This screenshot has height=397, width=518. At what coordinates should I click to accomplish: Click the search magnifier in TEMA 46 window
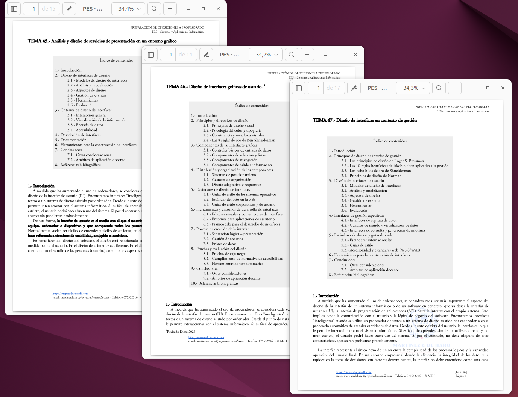tap(292, 55)
